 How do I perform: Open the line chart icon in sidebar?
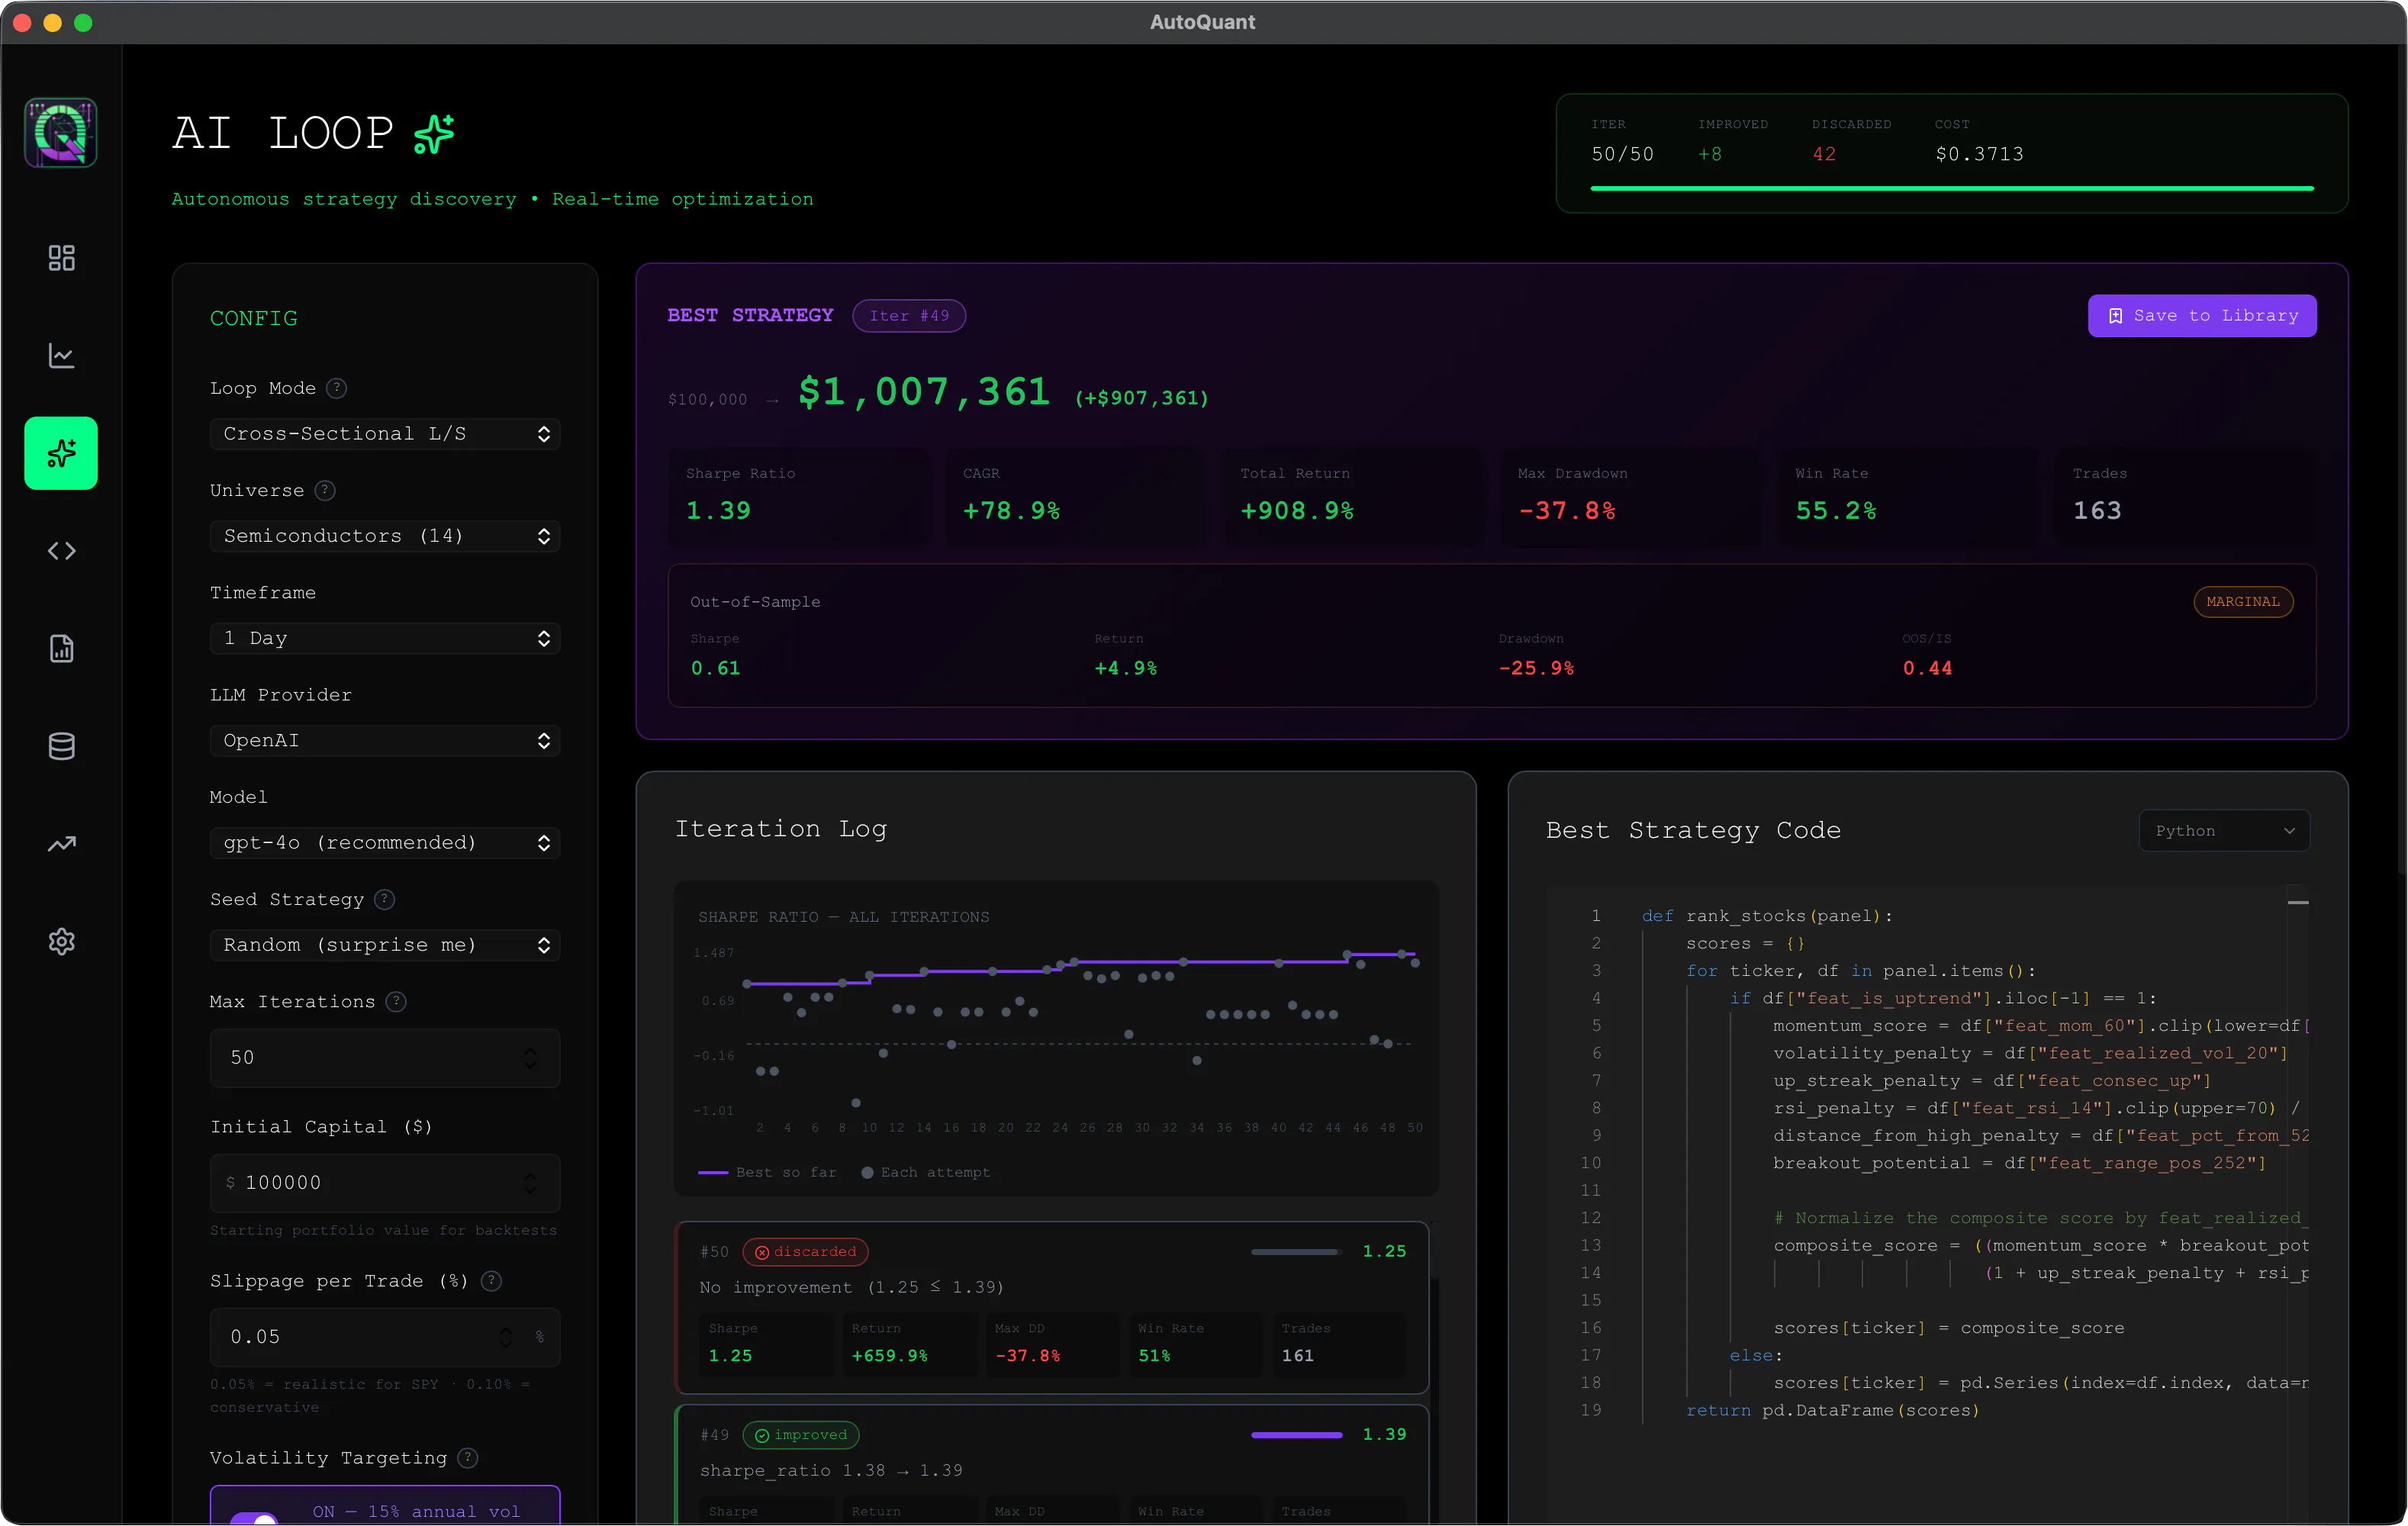[61, 355]
